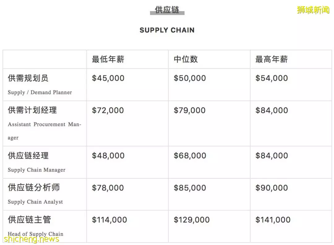Click the 供需计划经理 row label

coord(32,110)
